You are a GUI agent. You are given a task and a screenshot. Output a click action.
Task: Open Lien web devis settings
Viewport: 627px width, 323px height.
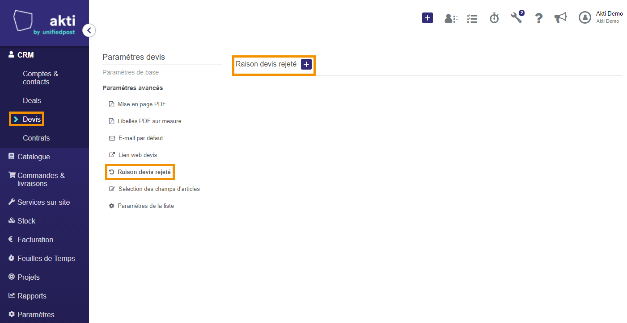pos(133,155)
